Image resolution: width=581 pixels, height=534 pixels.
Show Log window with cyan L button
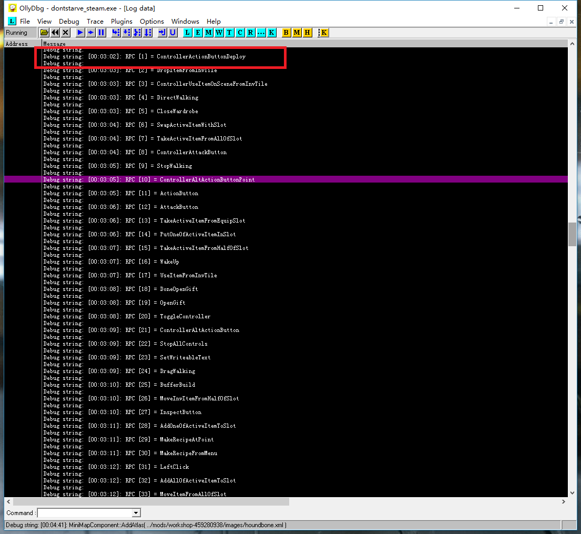[x=188, y=33]
